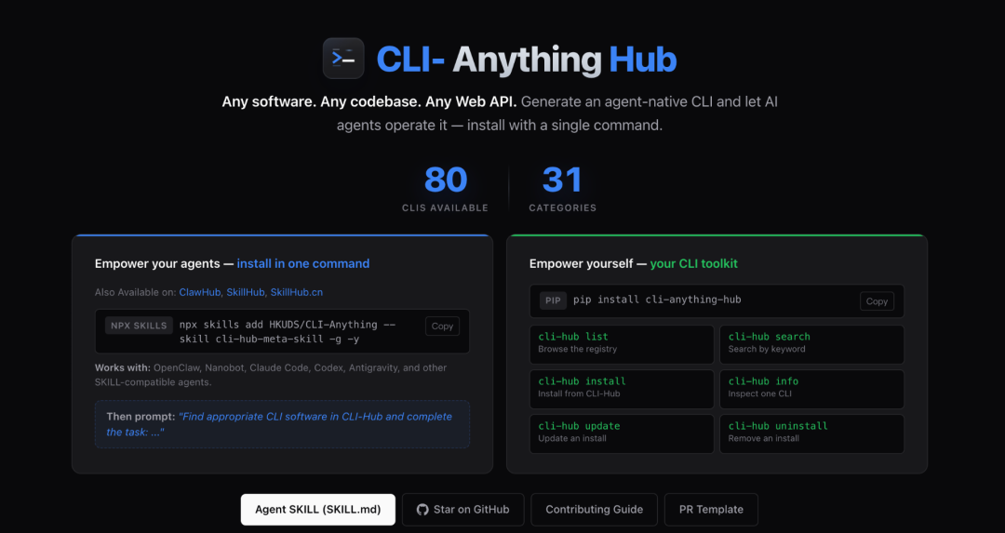Click the 'Remove an install' description
Image resolution: width=1005 pixels, height=533 pixels.
point(763,439)
